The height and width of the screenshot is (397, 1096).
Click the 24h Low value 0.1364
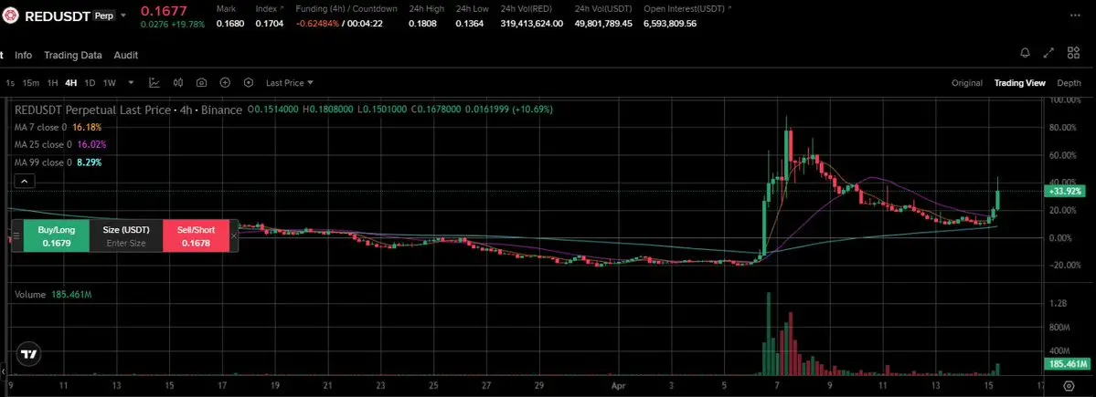(x=469, y=23)
